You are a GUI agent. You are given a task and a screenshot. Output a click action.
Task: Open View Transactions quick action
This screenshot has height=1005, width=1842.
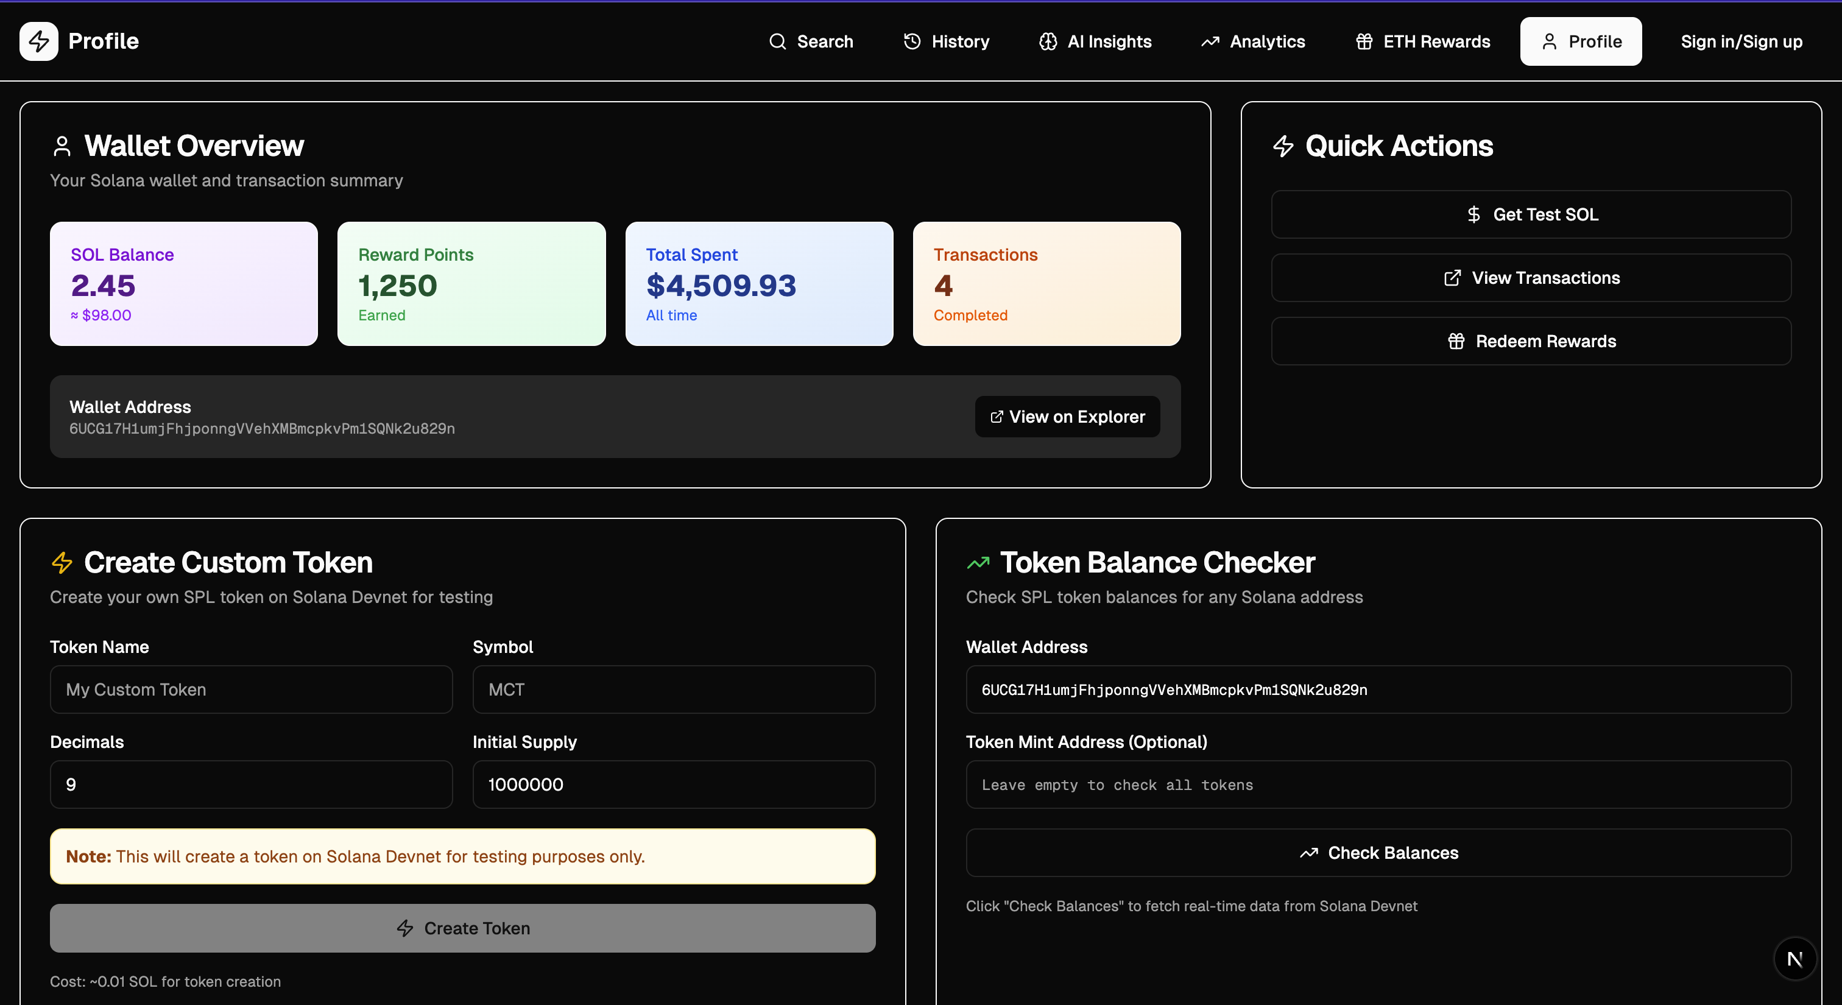1530,278
